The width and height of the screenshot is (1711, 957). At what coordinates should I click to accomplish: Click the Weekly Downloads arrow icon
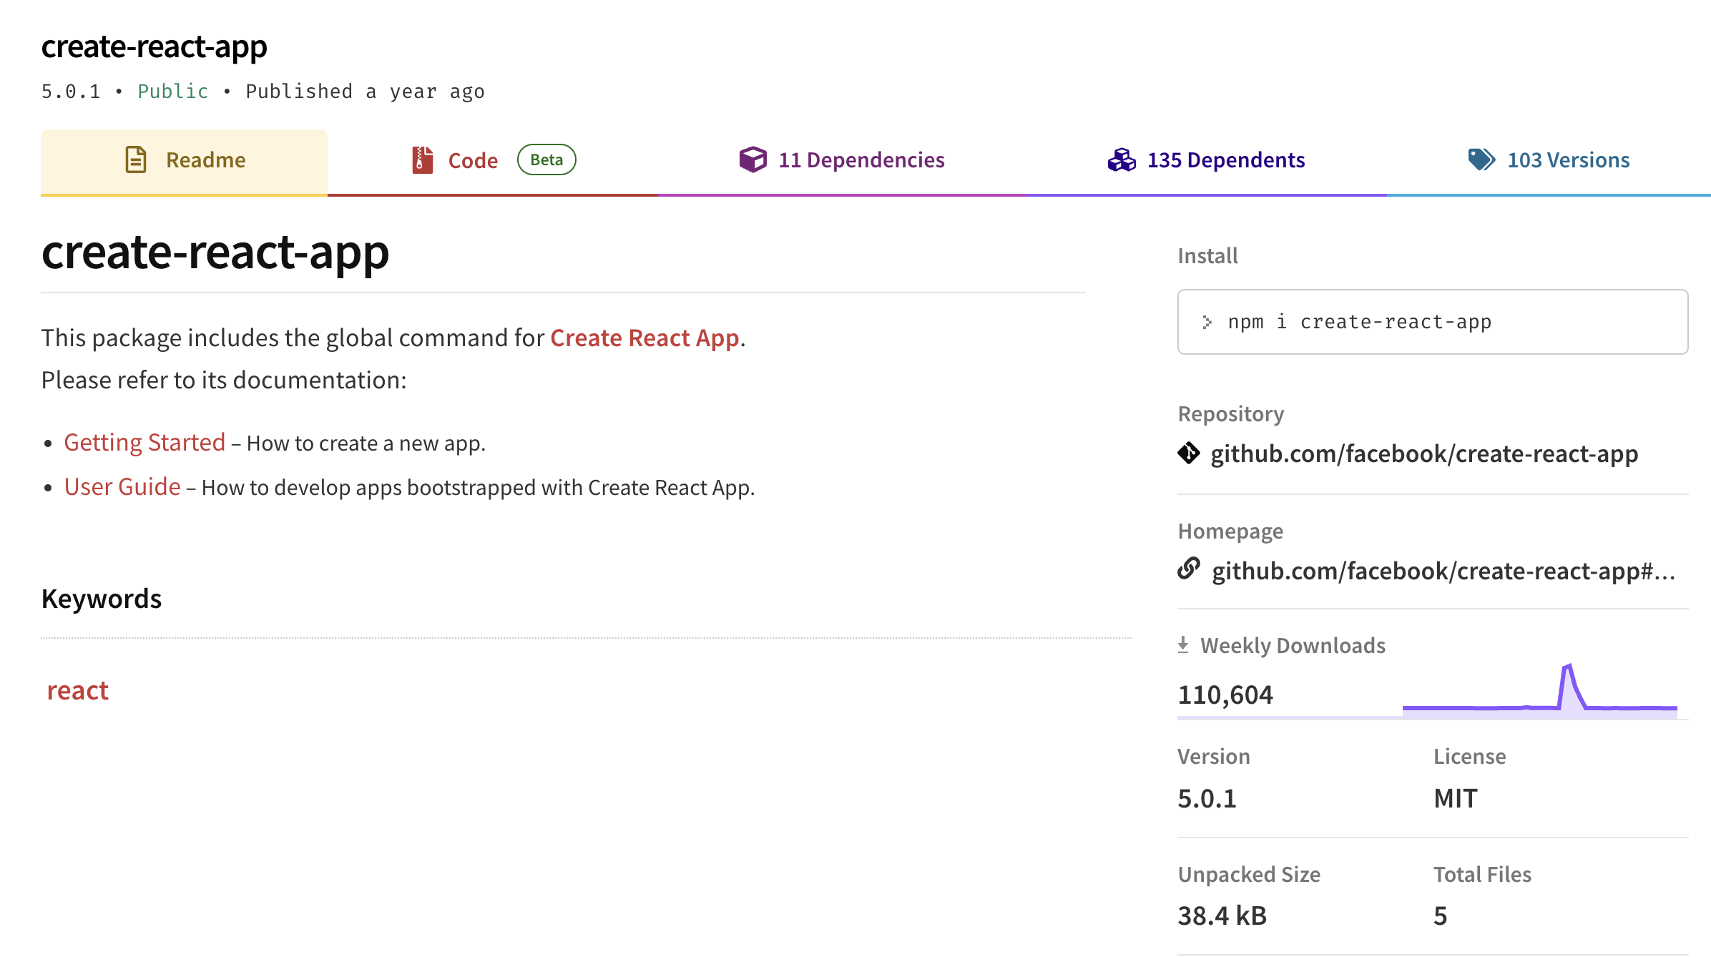(x=1183, y=645)
